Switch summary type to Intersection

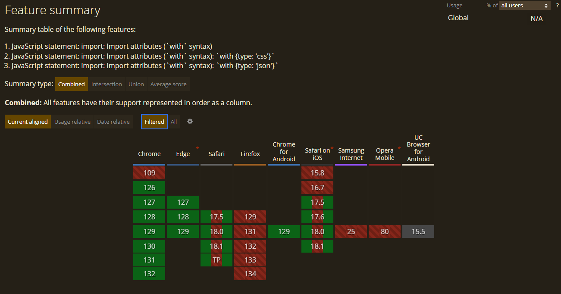(x=107, y=84)
